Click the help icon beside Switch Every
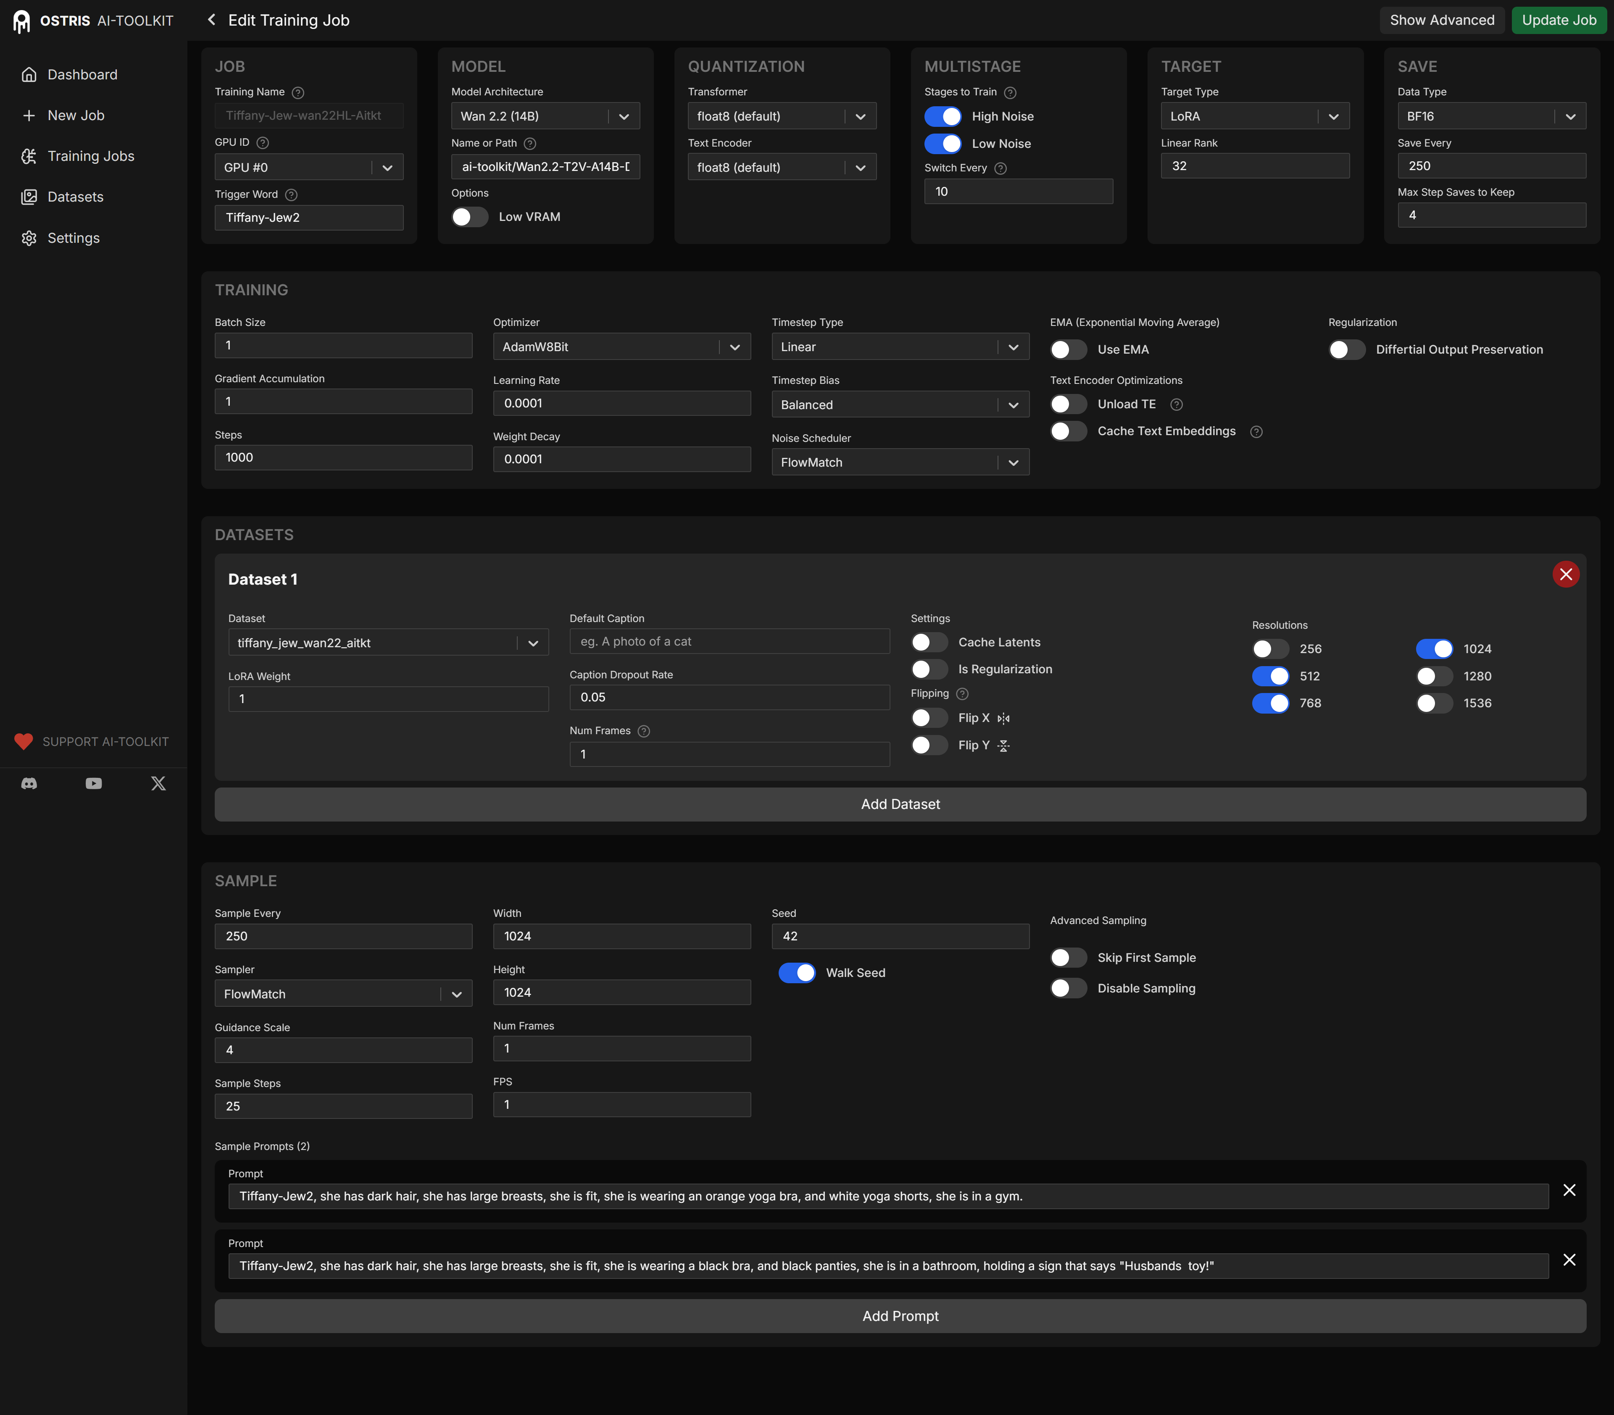 point(1001,168)
